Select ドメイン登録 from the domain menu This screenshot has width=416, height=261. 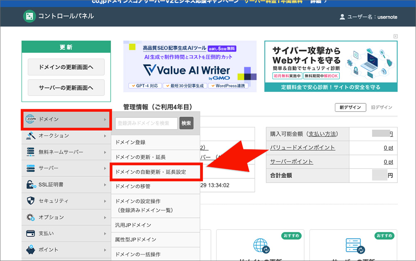130,141
